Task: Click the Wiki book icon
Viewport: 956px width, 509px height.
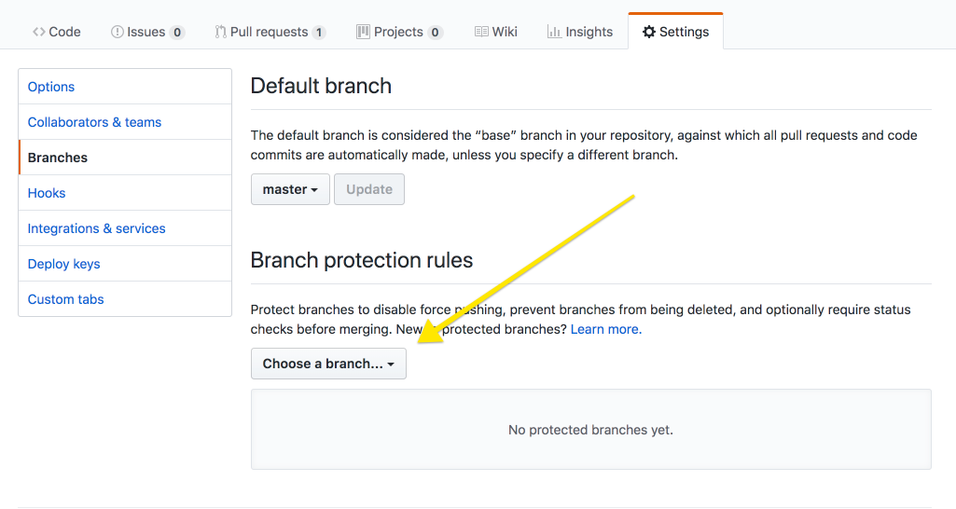Action: click(481, 32)
